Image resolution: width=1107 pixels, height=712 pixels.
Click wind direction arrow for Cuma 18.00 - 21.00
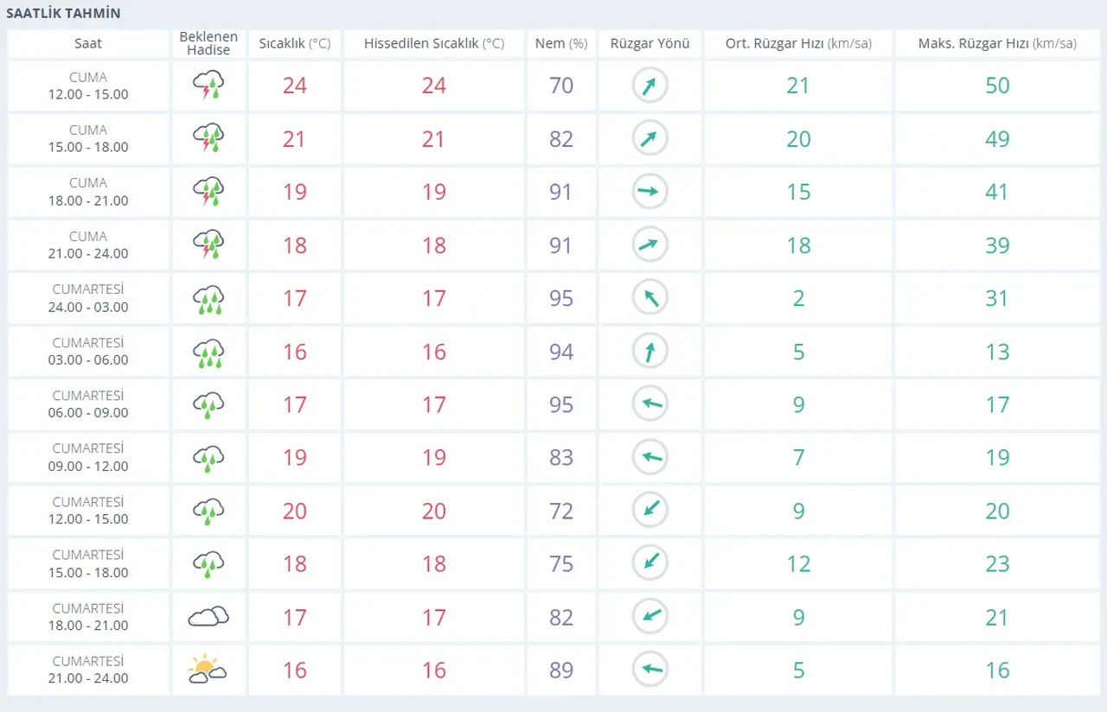pyautogui.click(x=649, y=192)
